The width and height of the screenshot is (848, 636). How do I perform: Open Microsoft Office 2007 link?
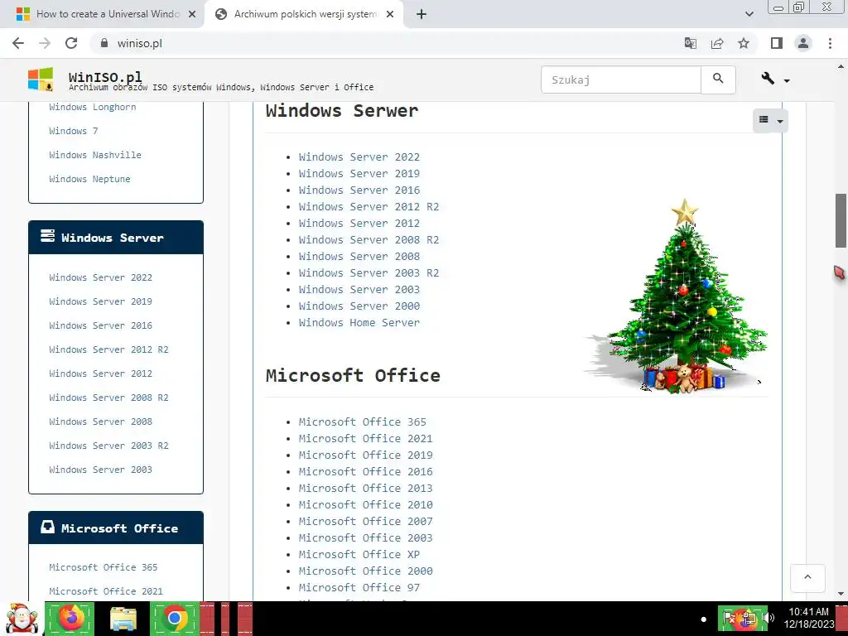365,522
